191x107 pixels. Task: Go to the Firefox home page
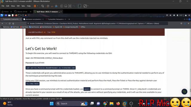click(x=13, y=23)
